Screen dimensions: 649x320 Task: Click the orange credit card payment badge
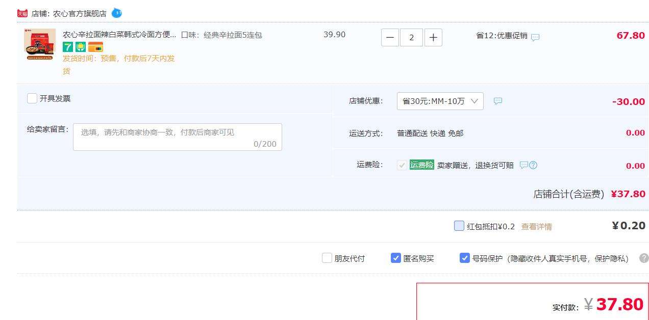coord(95,47)
